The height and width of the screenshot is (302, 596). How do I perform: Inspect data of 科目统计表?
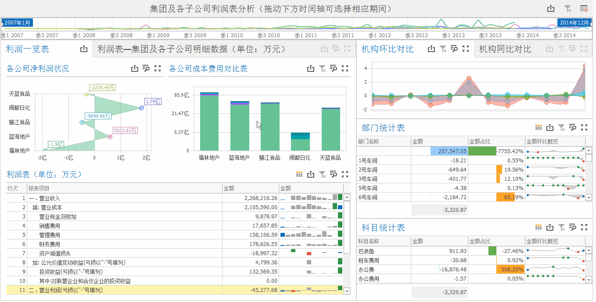573,228
